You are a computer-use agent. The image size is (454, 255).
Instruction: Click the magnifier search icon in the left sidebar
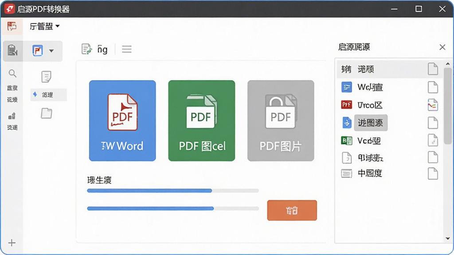(12, 73)
